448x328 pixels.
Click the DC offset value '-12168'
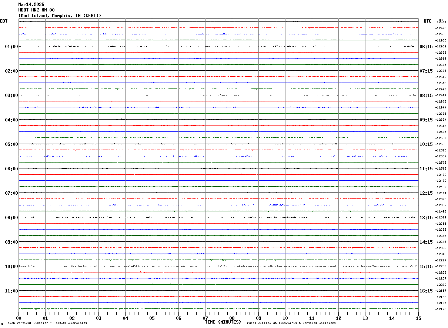click(x=441, y=303)
